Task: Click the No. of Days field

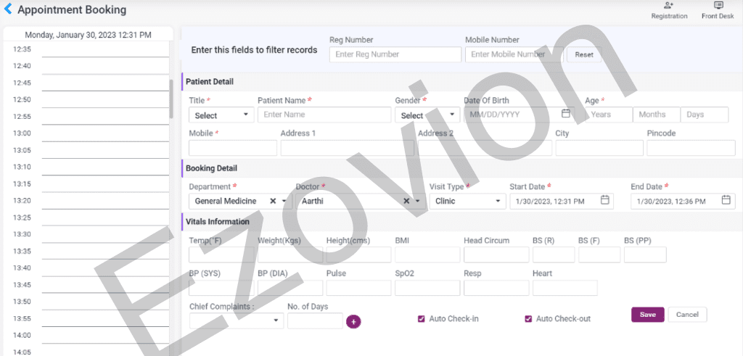Action: (315, 321)
